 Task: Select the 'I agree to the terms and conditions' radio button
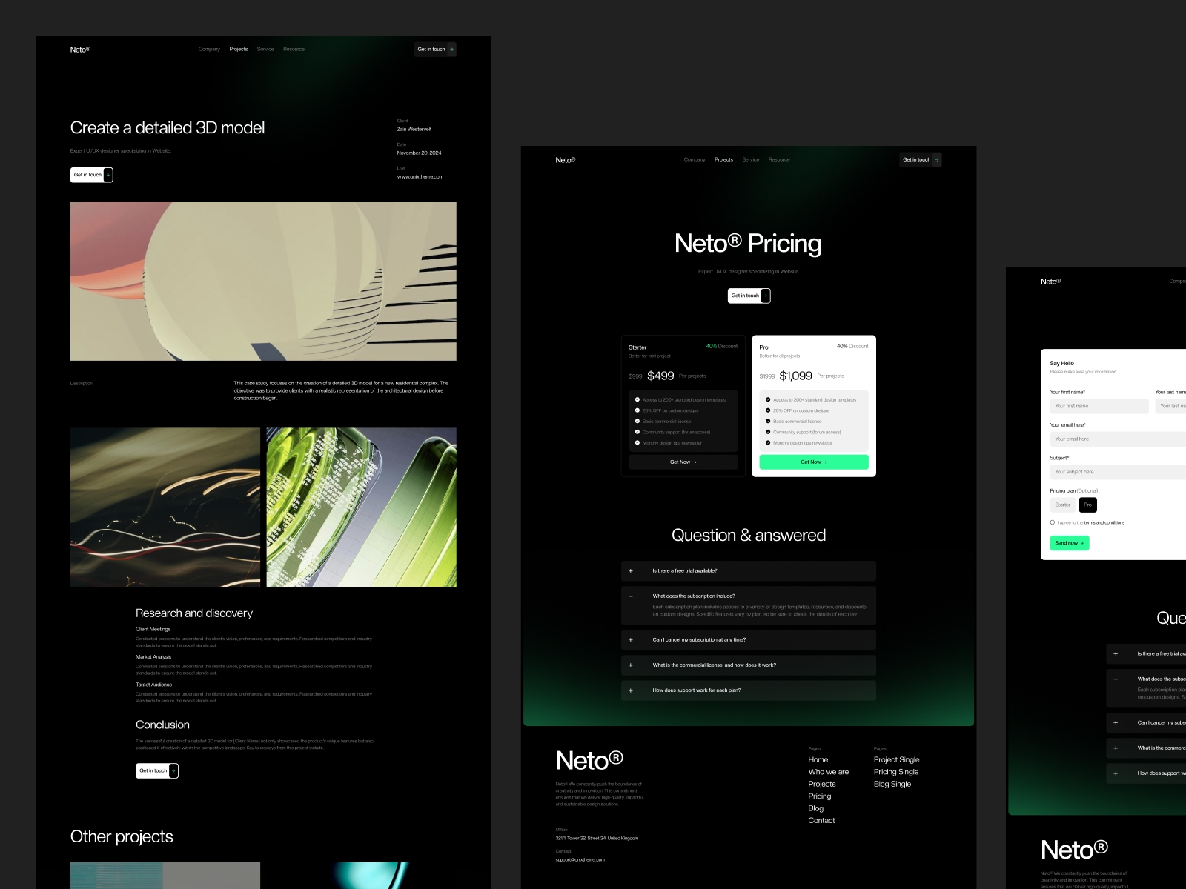coord(1053,522)
